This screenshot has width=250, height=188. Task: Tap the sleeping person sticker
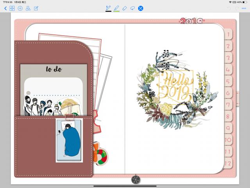tap(69, 141)
